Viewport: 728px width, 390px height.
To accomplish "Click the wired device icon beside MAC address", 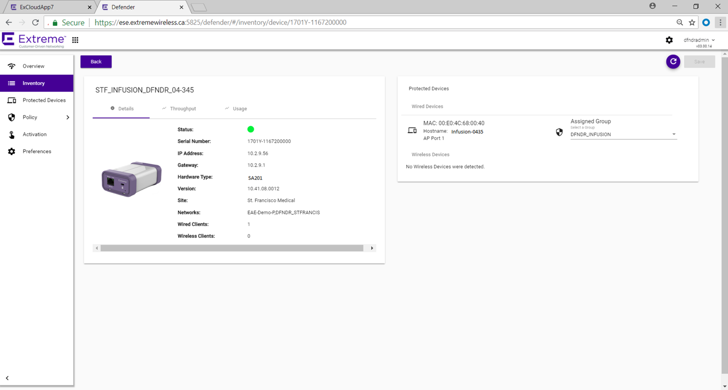I will [412, 130].
